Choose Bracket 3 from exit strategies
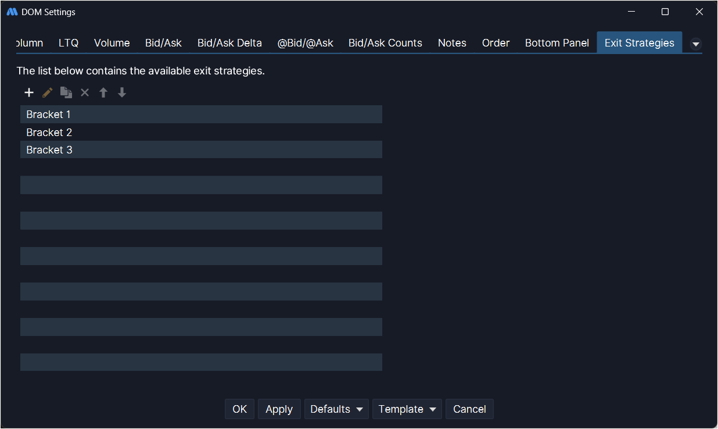718x429 pixels. click(49, 150)
